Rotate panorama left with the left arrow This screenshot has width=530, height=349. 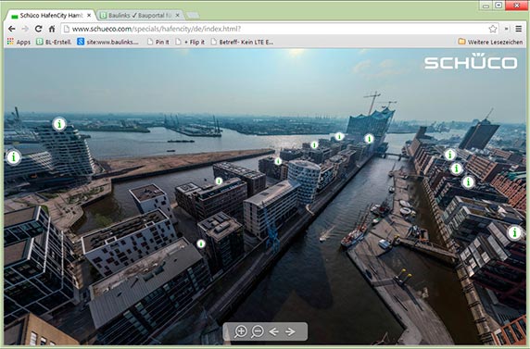(x=273, y=332)
